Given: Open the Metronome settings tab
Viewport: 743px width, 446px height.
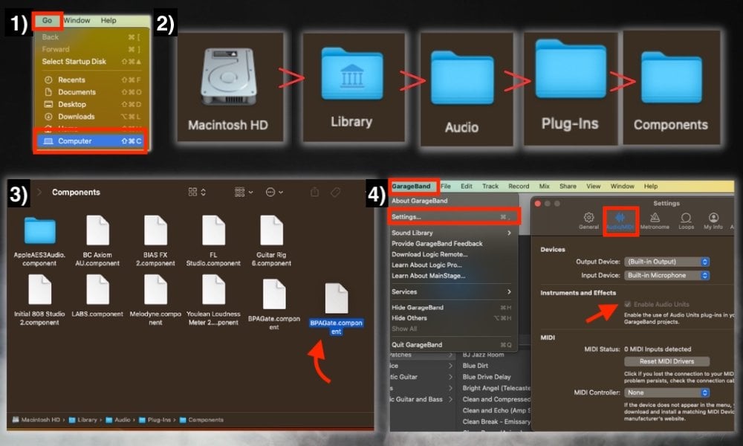Looking at the screenshot, I should (655, 220).
